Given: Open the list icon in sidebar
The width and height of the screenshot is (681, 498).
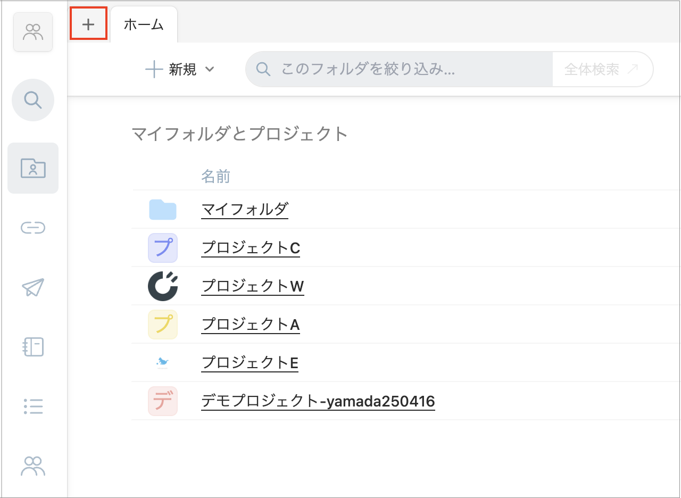Looking at the screenshot, I should pos(33,406).
